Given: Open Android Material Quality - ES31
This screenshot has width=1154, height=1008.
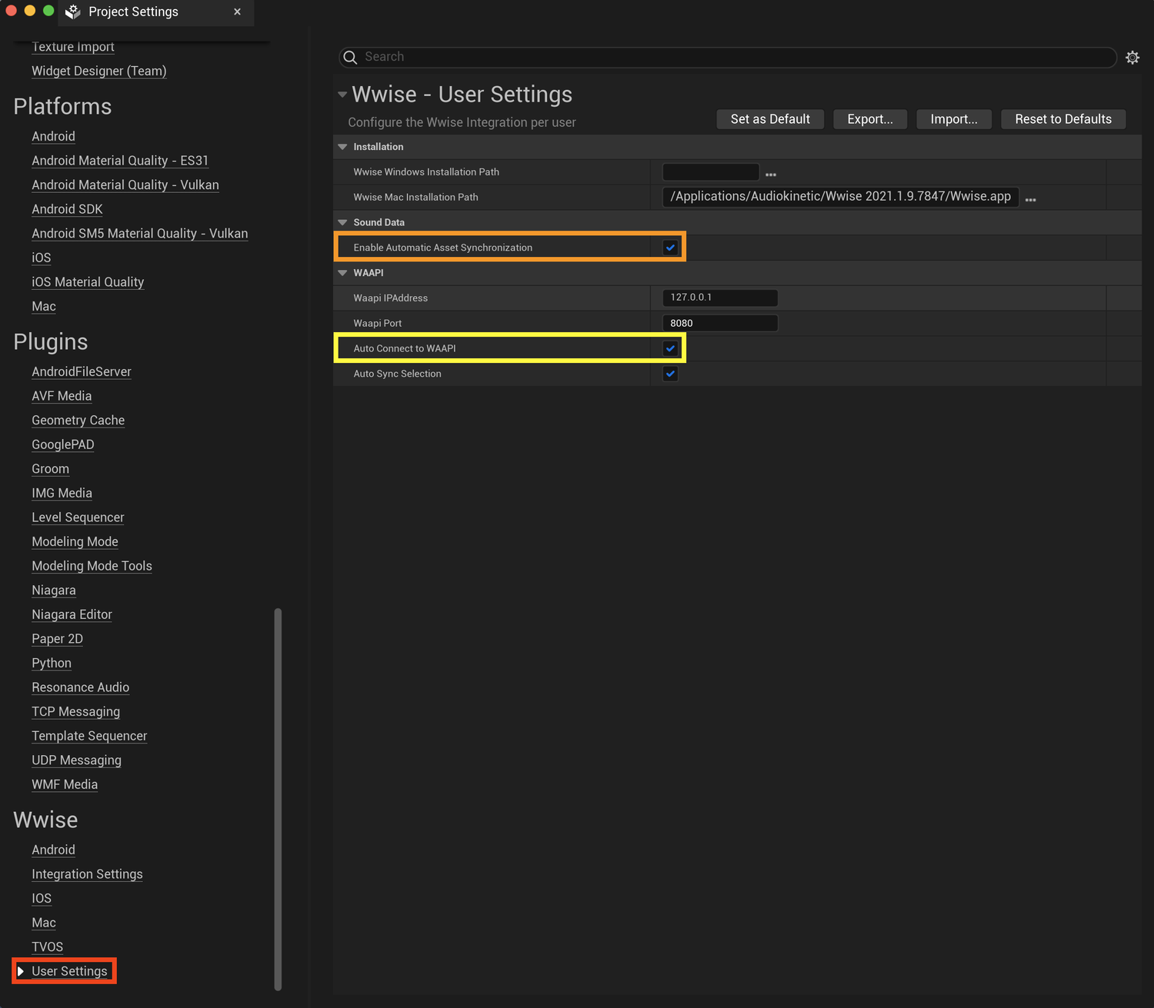Looking at the screenshot, I should [120, 161].
